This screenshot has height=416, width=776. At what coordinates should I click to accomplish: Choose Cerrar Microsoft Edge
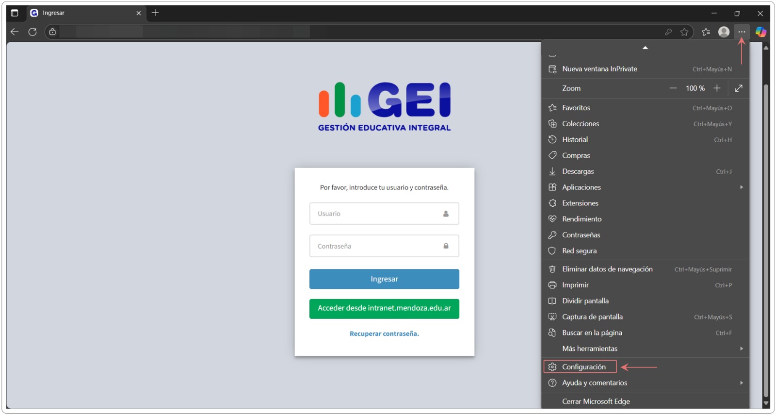(x=645, y=401)
